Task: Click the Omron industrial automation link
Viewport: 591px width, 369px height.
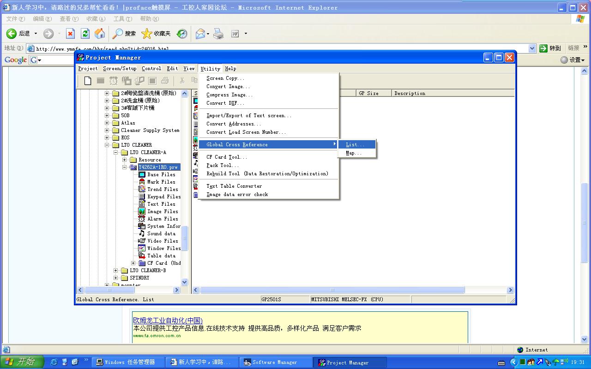Action: click(x=168, y=320)
